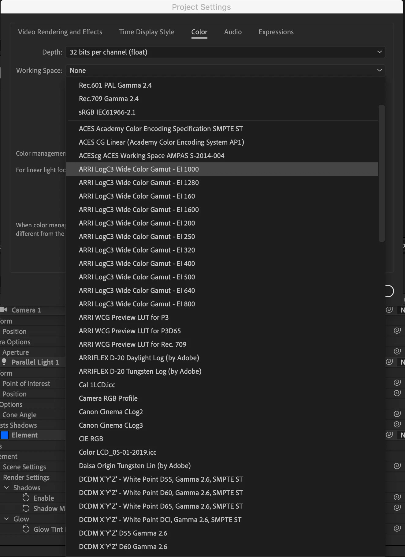Choose Color LCD_05-01-2019.icc profile
405x557 pixels.
(222, 452)
